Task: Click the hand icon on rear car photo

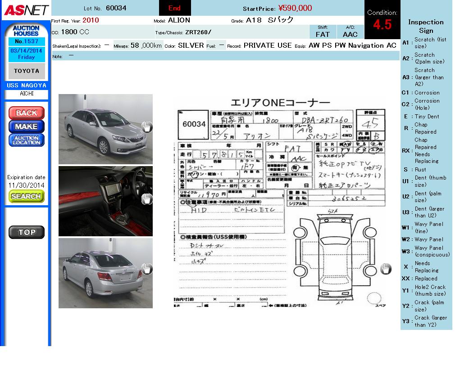Action: (147, 269)
